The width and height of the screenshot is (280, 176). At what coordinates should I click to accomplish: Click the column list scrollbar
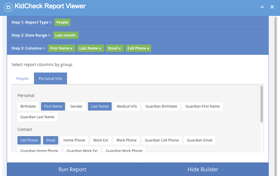pyautogui.click(x=262, y=104)
